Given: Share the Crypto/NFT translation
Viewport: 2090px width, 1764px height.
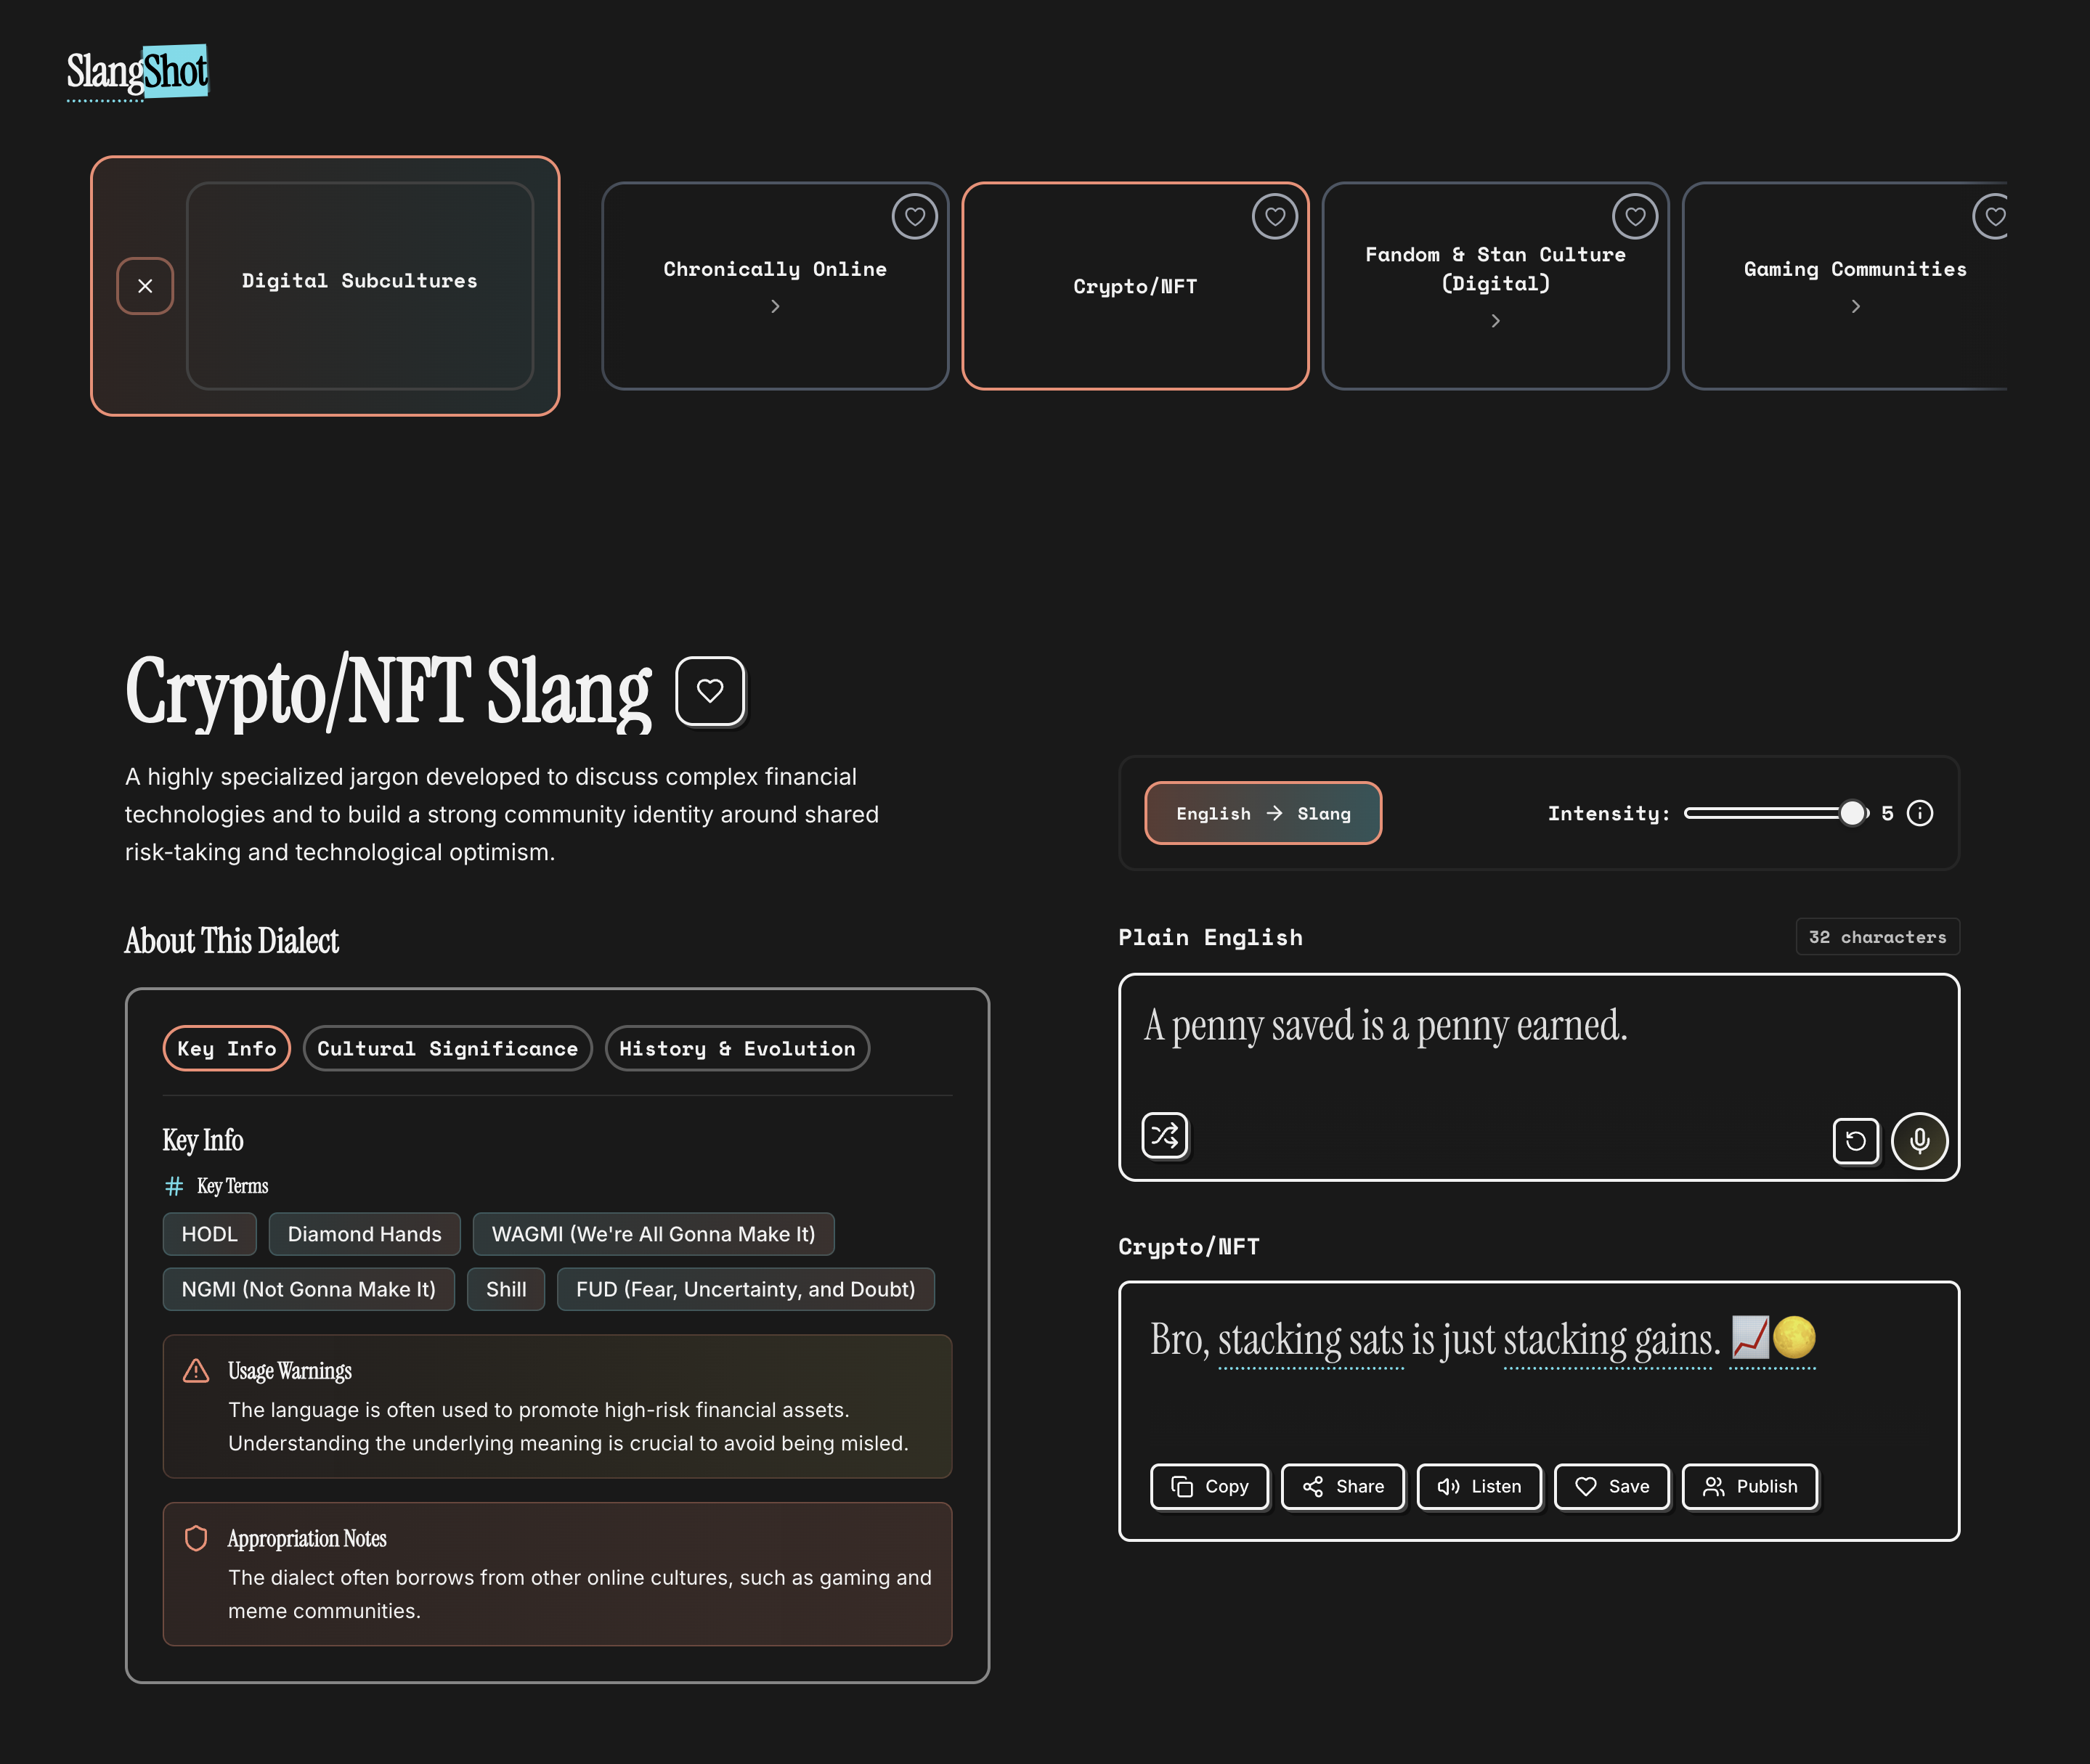Looking at the screenshot, I should [1343, 1486].
